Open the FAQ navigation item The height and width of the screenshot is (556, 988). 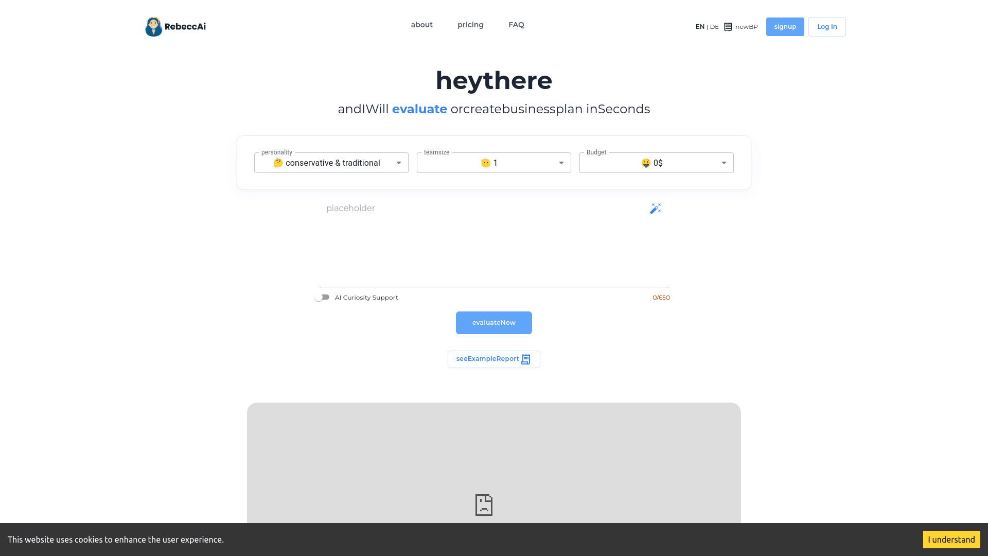click(x=516, y=25)
